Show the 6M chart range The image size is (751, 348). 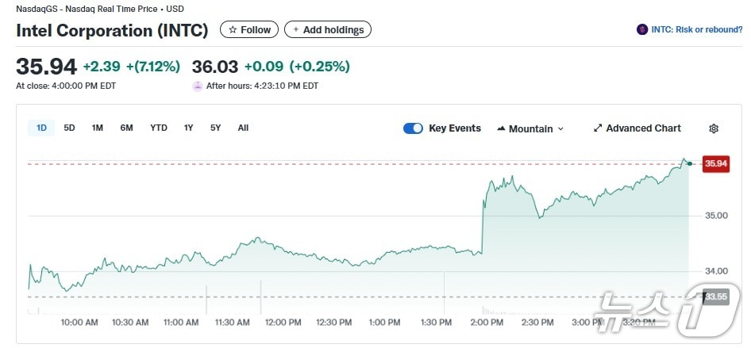(x=126, y=128)
